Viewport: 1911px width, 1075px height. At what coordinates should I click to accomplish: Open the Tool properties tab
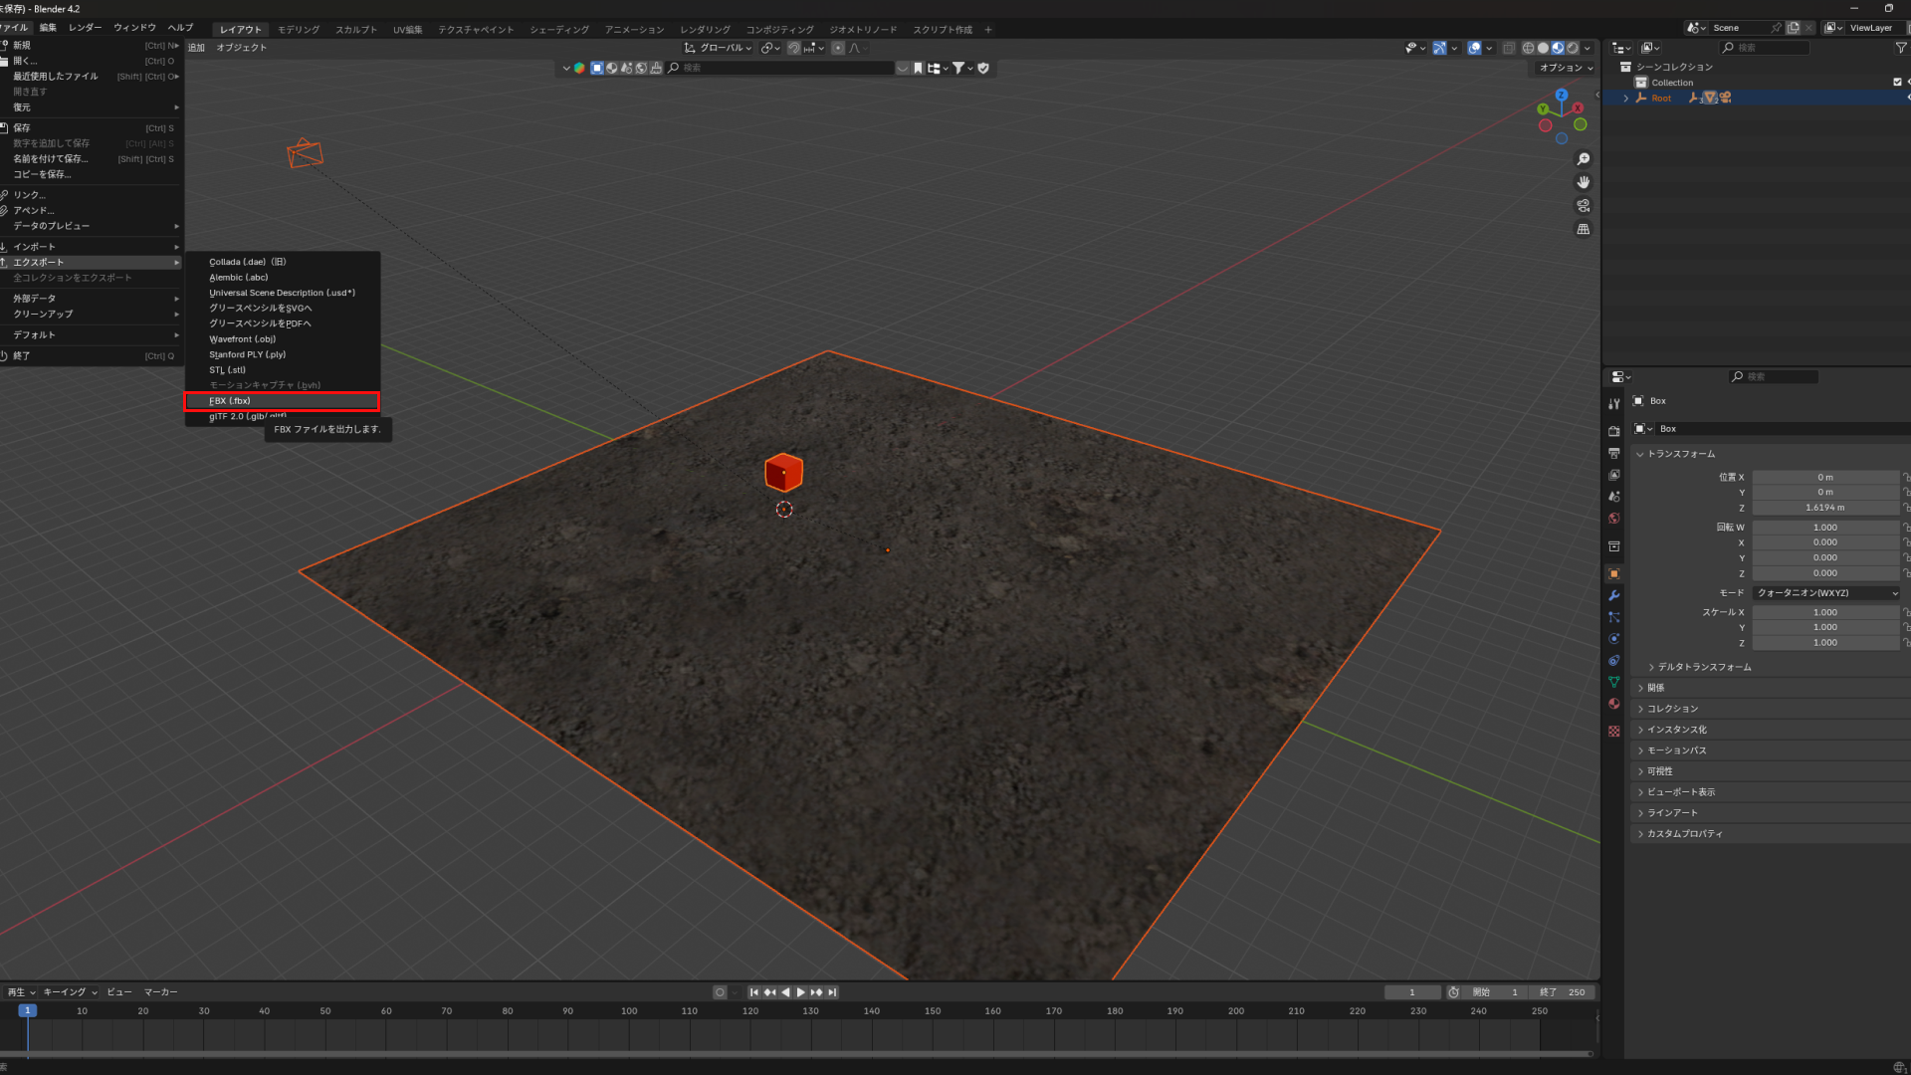click(x=1613, y=403)
